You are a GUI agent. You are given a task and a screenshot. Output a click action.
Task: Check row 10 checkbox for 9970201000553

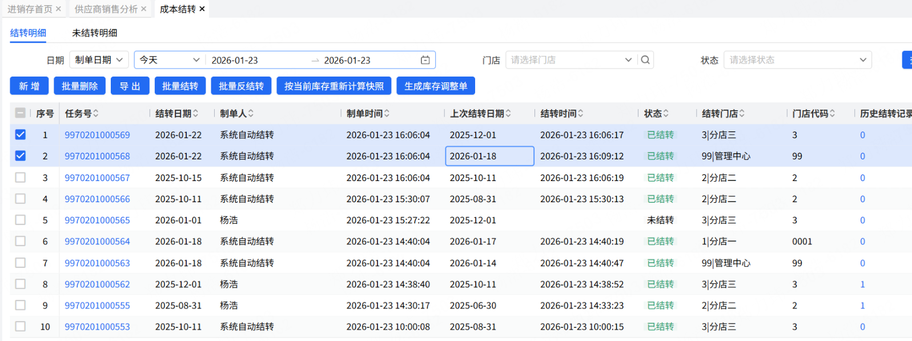[20, 327]
